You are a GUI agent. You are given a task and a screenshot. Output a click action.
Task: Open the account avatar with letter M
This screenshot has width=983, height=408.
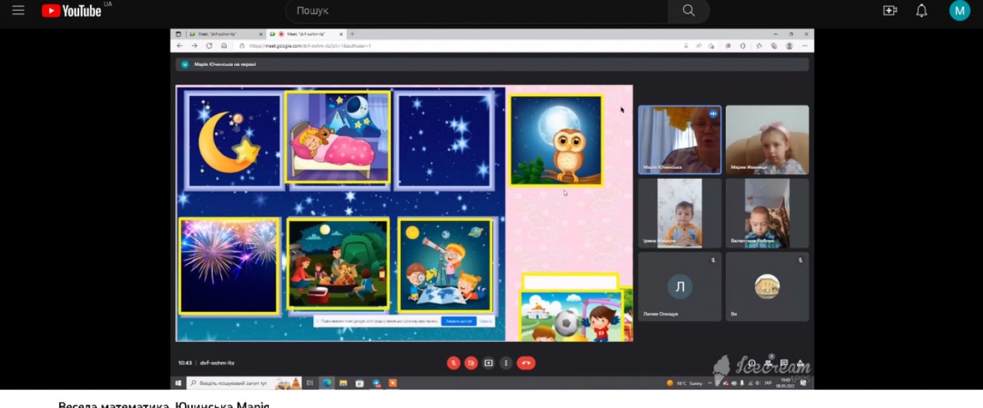pyautogui.click(x=959, y=10)
